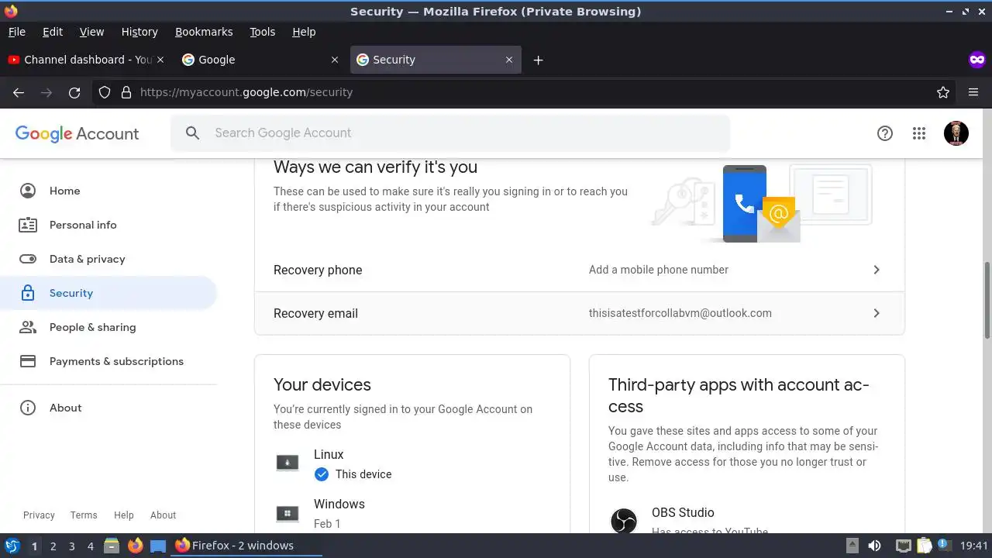Open the network tray icon

(903, 546)
